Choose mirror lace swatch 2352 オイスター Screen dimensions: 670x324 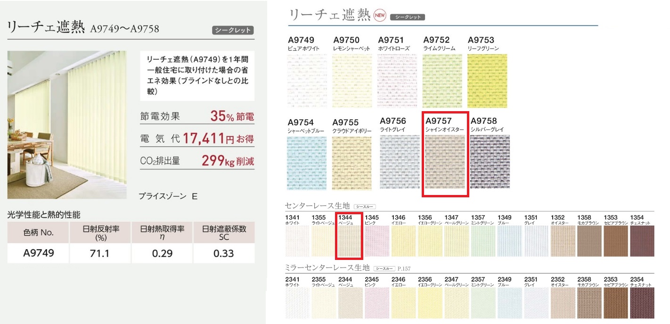click(x=563, y=303)
